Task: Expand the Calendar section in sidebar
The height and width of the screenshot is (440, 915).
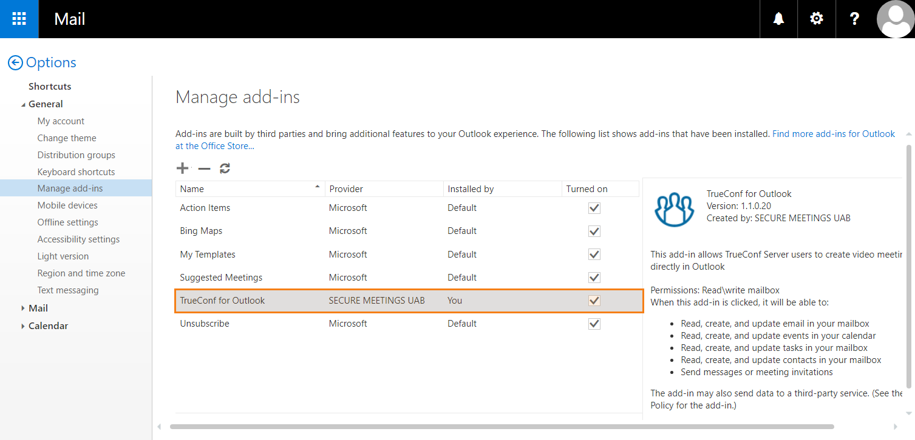Action: [23, 326]
